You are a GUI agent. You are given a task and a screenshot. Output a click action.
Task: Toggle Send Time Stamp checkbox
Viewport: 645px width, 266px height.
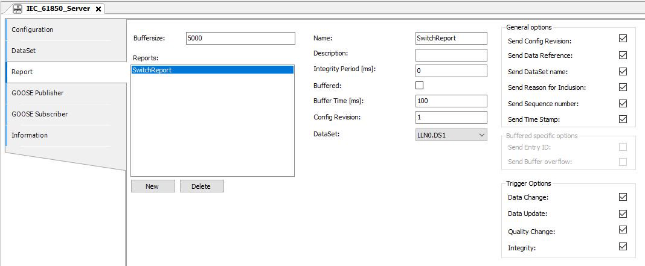pyautogui.click(x=623, y=119)
